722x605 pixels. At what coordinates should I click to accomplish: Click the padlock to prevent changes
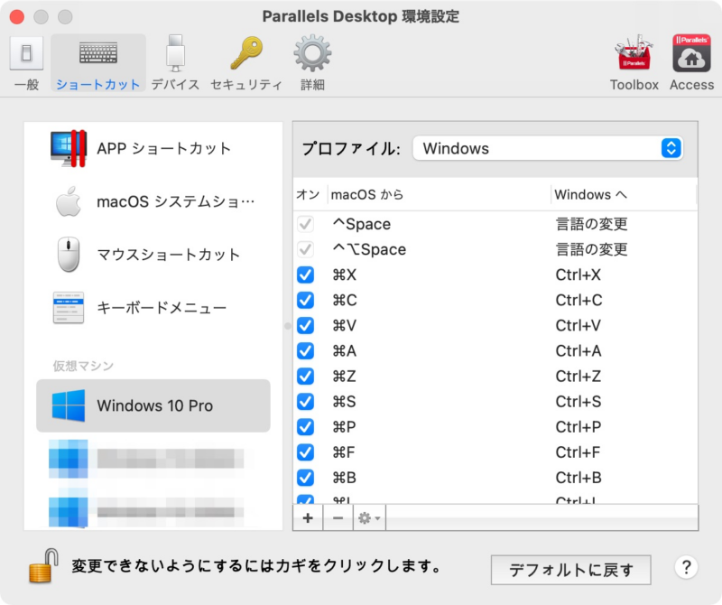(x=43, y=566)
